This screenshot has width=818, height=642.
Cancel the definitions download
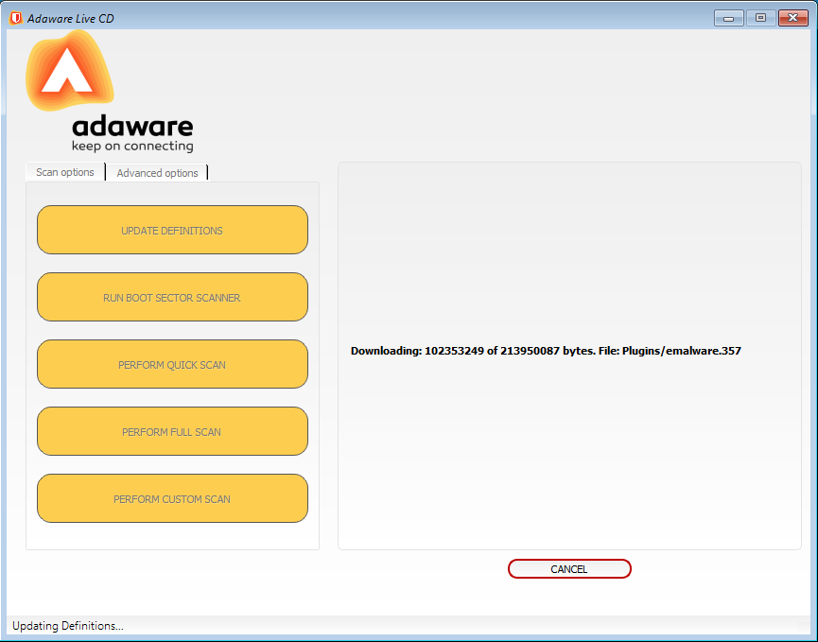tap(569, 569)
